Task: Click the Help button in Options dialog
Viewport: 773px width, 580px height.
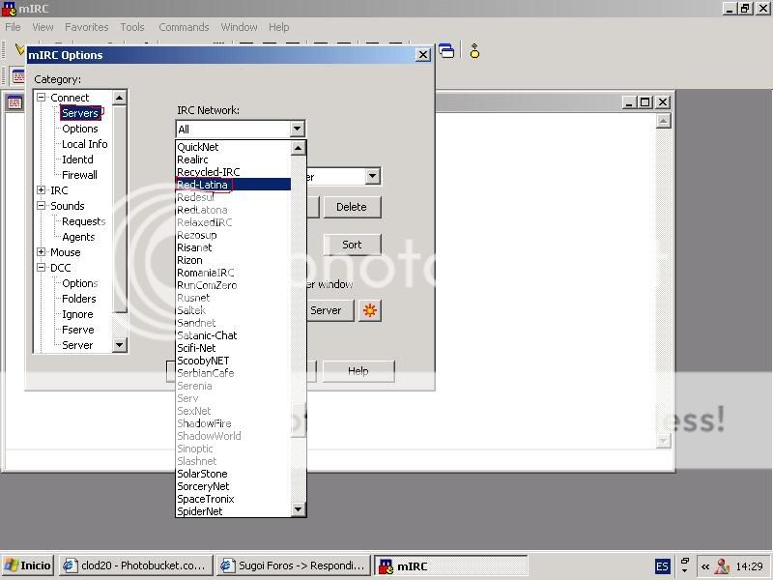Action: (358, 371)
